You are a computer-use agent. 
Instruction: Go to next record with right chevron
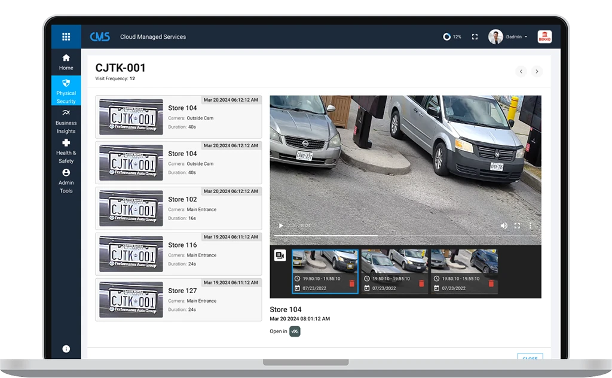(537, 71)
